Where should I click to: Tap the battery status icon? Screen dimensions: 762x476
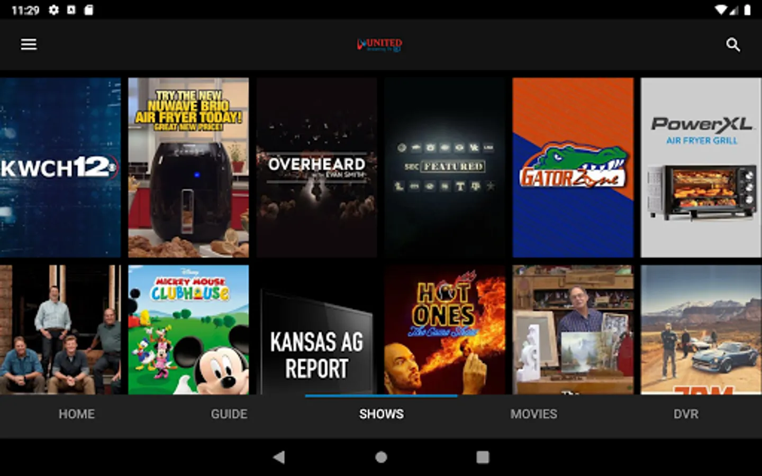pyautogui.click(x=747, y=10)
